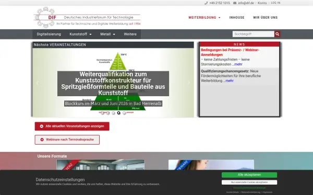
Task: Click 'Webinare nach Terminabsprache' button
Action: point(67,140)
